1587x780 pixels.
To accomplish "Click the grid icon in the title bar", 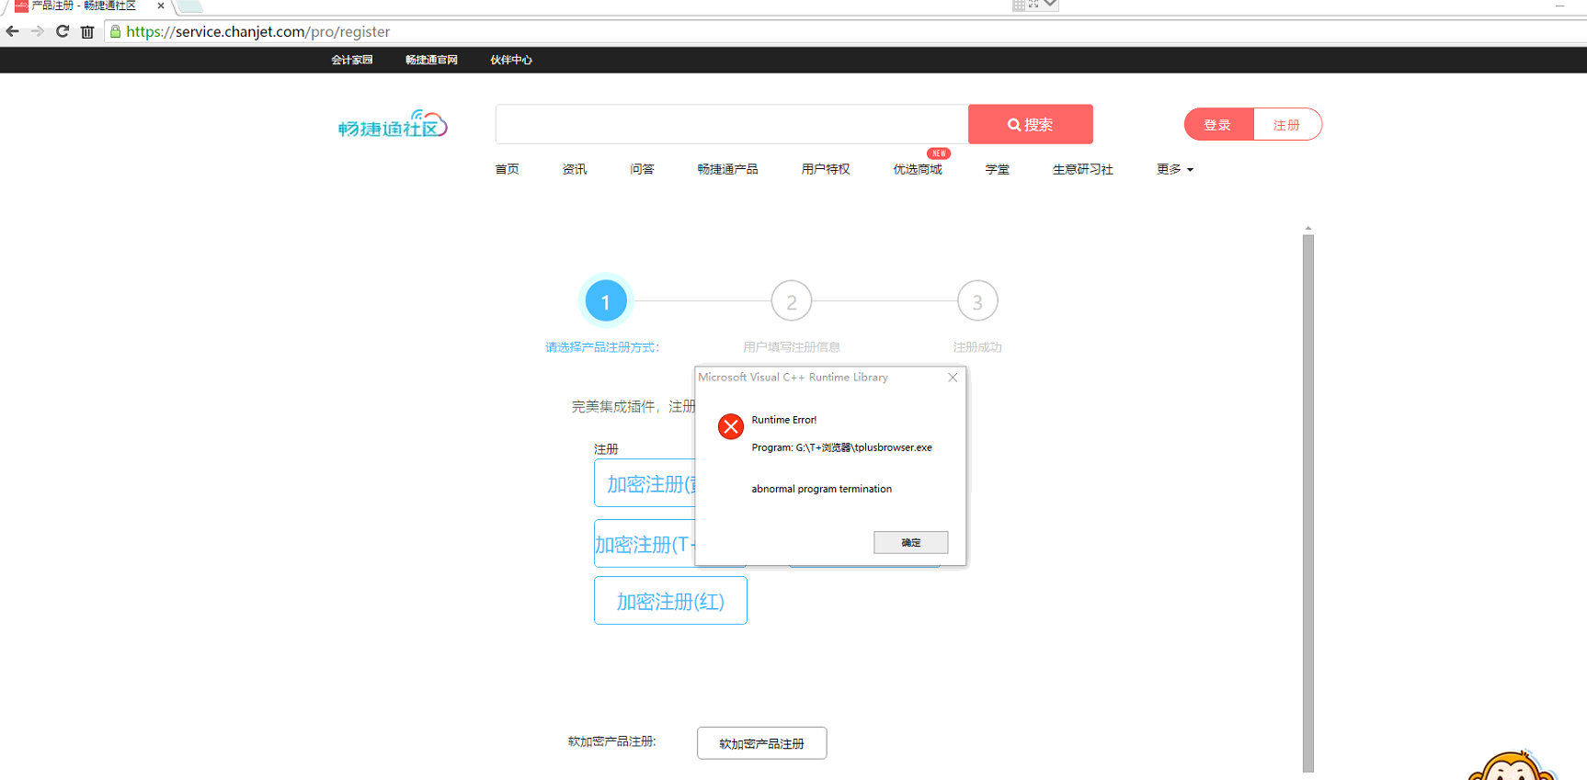I will pyautogui.click(x=1019, y=5).
